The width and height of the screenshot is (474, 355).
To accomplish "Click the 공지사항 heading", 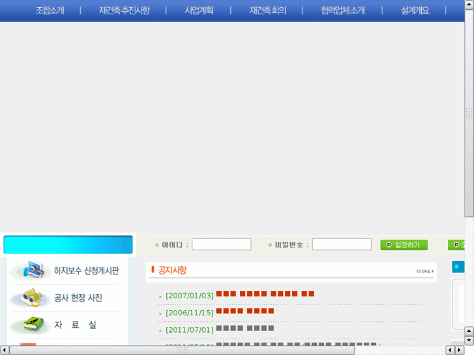I will (x=172, y=270).
